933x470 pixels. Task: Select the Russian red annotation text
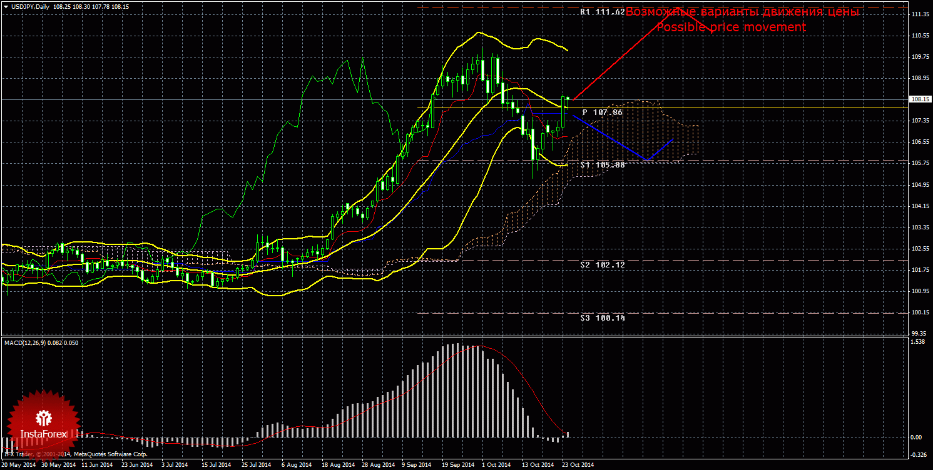pos(742,12)
